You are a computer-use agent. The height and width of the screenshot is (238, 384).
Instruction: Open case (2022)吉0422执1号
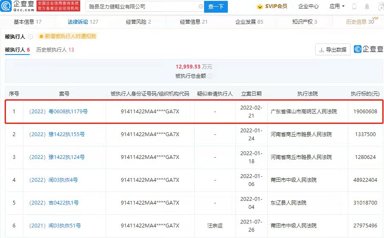tap(54, 203)
